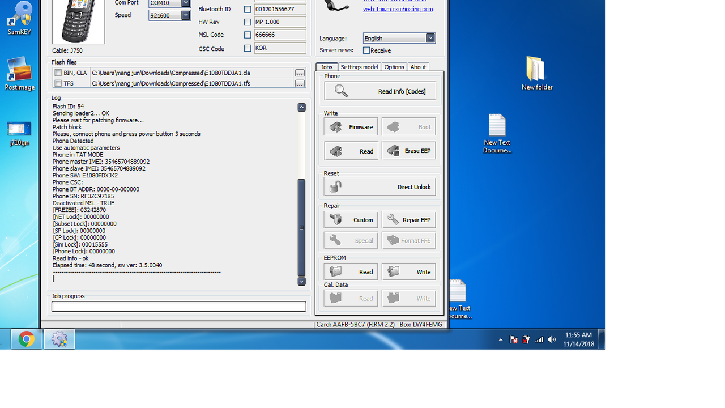Open the forum.gsmhosting.com web link
The width and height of the screenshot is (725, 408).
pos(398,9)
